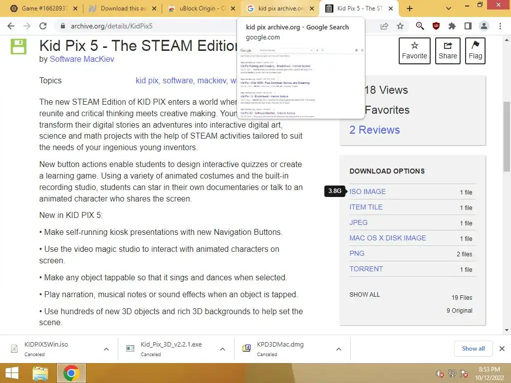Open the Software MacKiev author link
The width and height of the screenshot is (511, 383).
pos(82,59)
